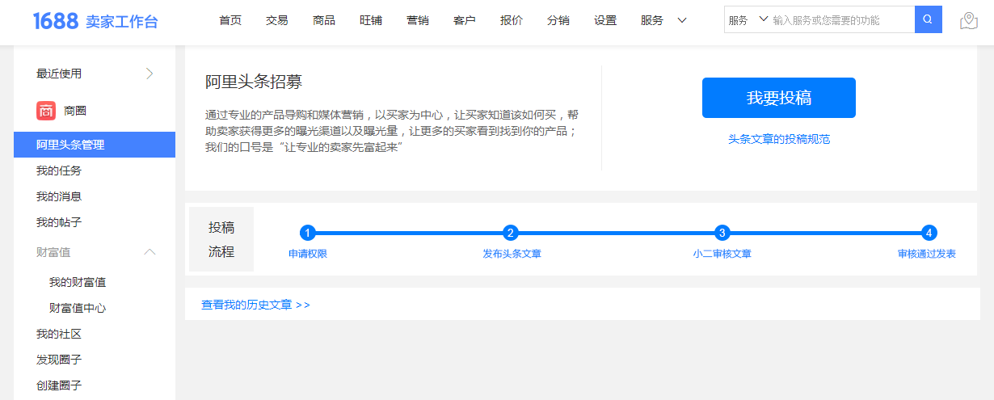Click the 我要投稿 button
The image size is (994, 400).
778,98
